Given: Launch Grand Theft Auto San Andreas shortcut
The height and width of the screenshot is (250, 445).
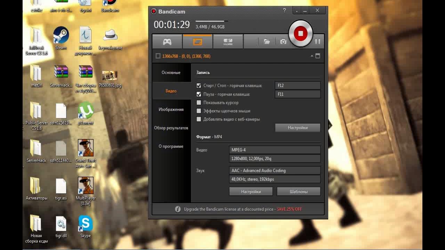Looking at the screenshot, I should [x=85, y=154].
